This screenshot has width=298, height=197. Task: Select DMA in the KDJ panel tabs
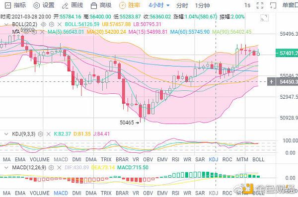pyautogui.click(x=91, y=160)
